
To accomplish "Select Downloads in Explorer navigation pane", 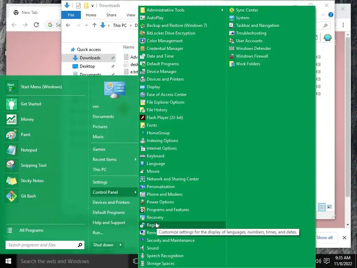I will 90,58.
